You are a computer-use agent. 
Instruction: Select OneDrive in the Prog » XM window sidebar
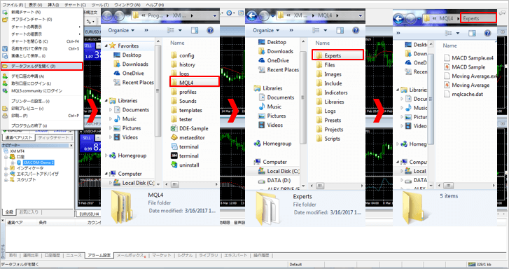click(133, 74)
